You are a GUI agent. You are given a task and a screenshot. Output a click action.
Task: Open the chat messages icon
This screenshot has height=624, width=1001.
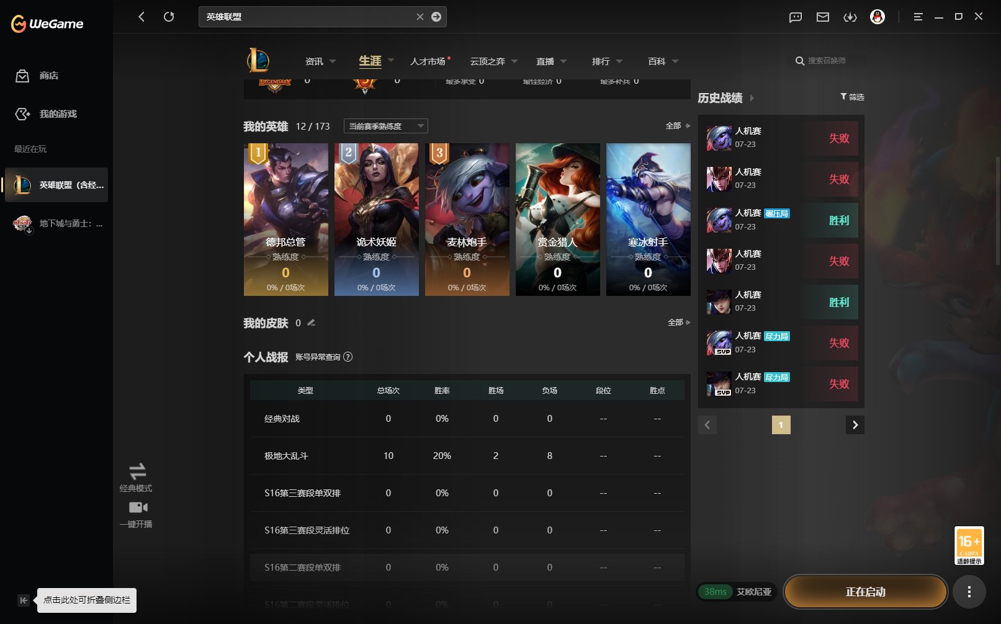[x=796, y=17]
